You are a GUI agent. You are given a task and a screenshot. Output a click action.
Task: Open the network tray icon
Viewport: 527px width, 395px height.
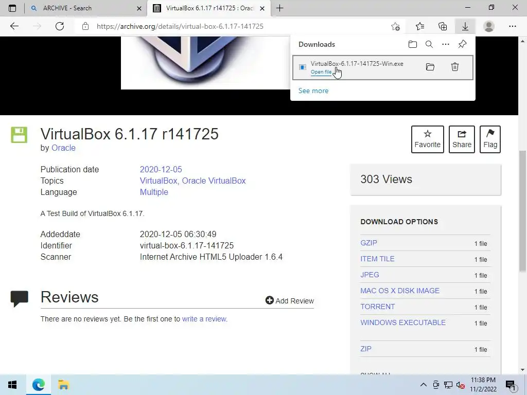tap(448, 385)
